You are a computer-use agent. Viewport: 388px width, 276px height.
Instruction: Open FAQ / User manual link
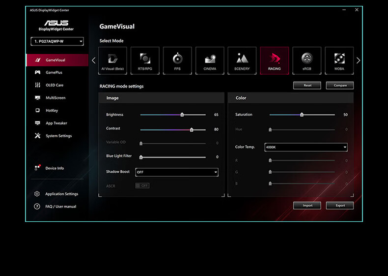(60, 207)
